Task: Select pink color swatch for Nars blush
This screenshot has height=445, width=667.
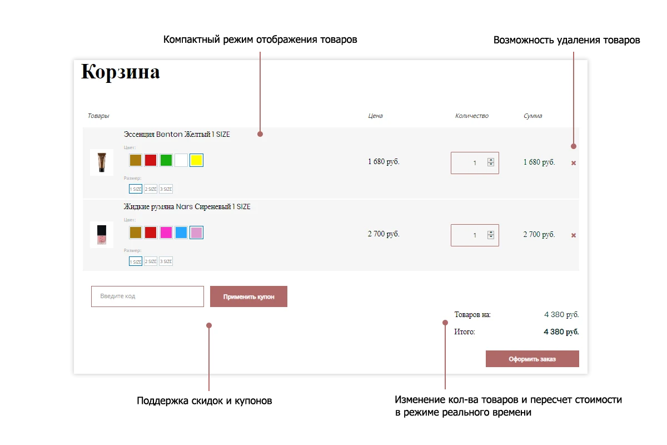Action: click(166, 233)
